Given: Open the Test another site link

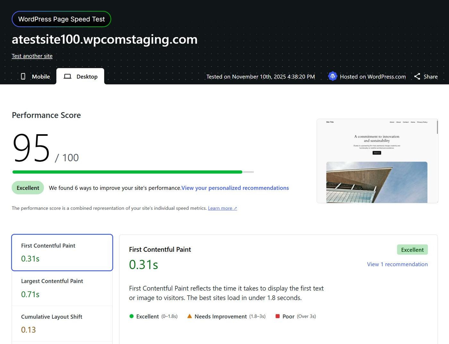Looking at the screenshot, I should pyautogui.click(x=32, y=56).
